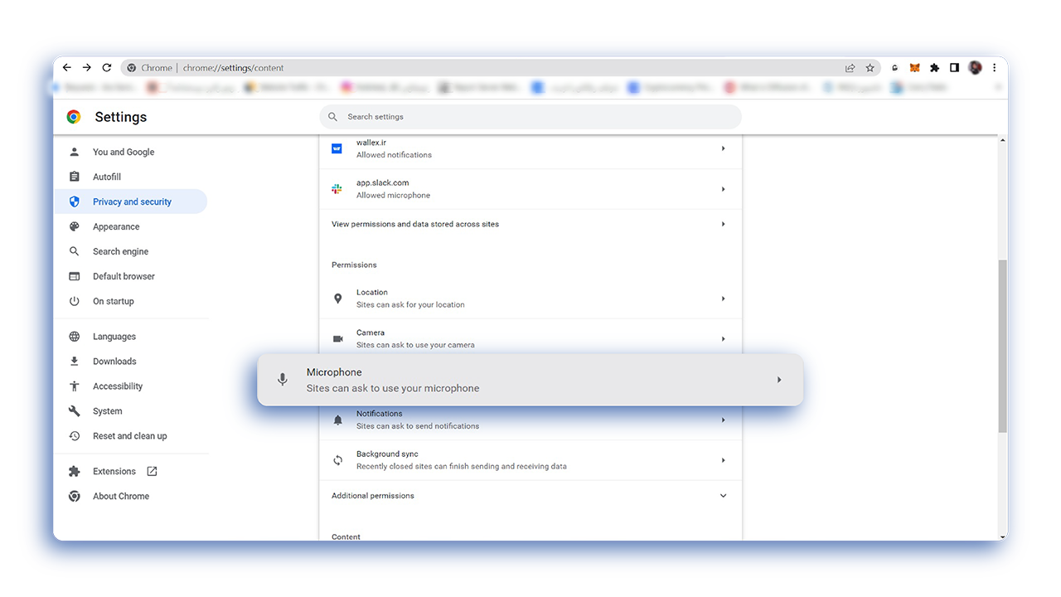Viewport: 1061px width, 597px height.
Task: Open the Extensions puzzle piece icon
Action: [x=934, y=68]
